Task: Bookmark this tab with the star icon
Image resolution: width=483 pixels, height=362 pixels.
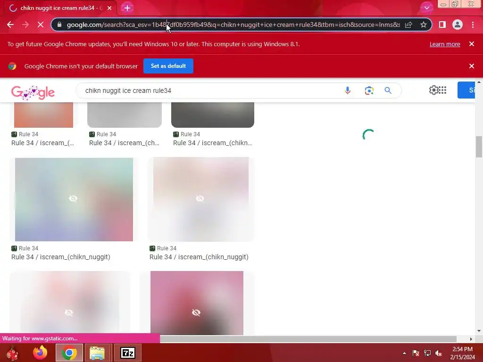Action: click(424, 25)
